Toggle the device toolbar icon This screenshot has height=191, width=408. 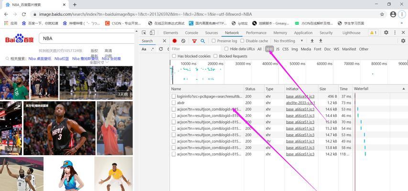152,33
